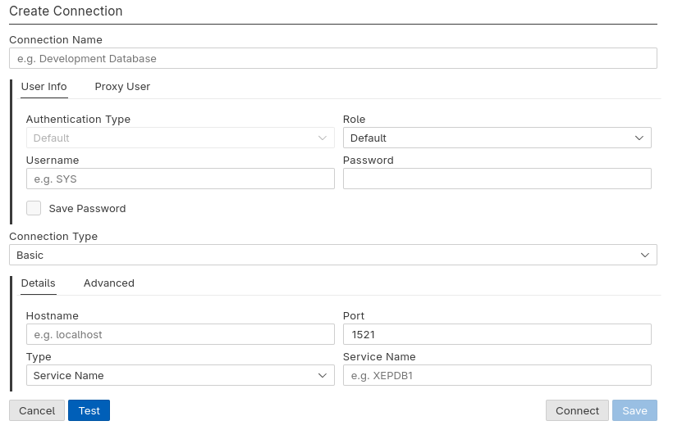Select the User Info tab
The width and height of the screenshot is (673, 439).
pyautogui.click(x=43, y=86)
